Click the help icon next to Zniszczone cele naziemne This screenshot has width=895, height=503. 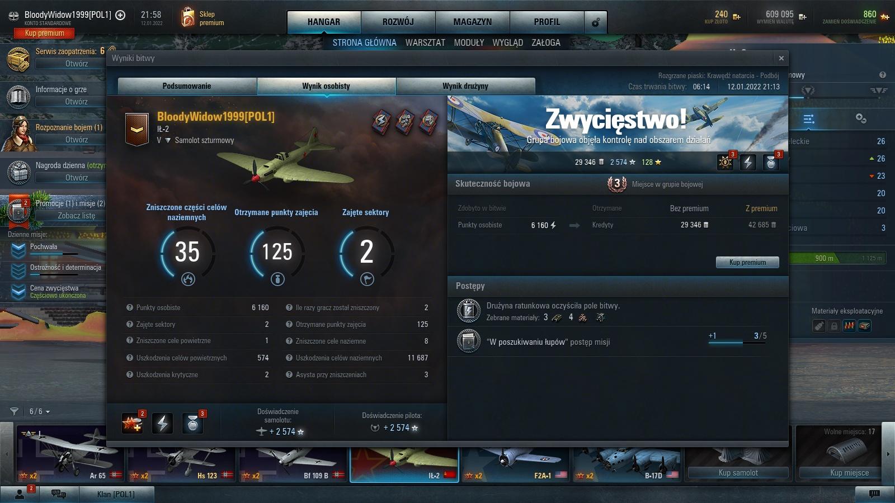289,341
